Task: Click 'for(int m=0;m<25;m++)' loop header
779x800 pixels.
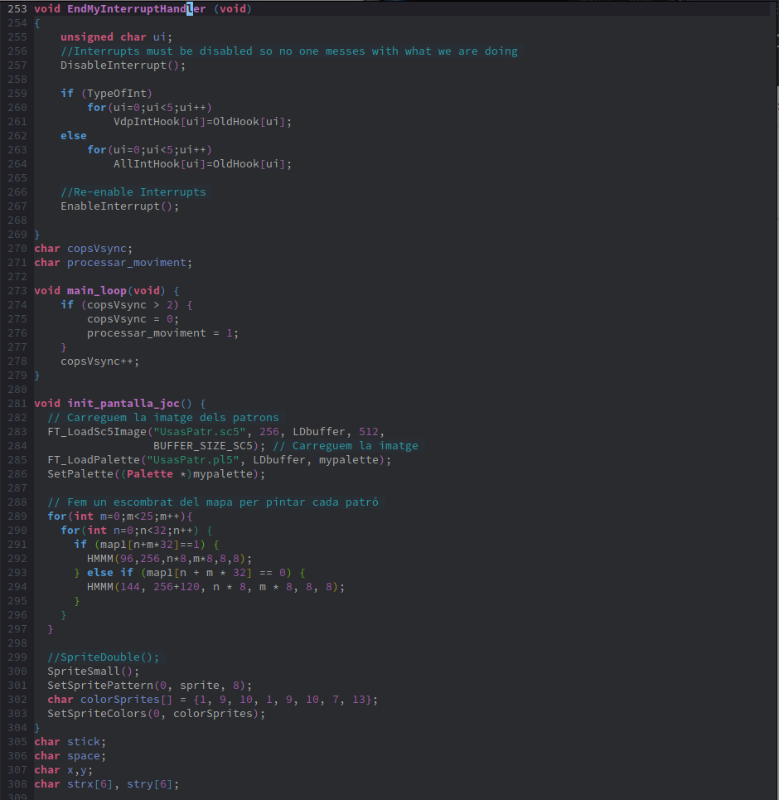Action: (x=120, y=516)
